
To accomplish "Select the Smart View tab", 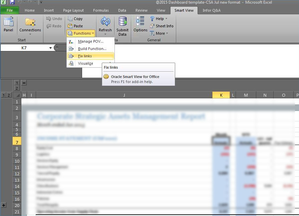I will coord(184,10).
